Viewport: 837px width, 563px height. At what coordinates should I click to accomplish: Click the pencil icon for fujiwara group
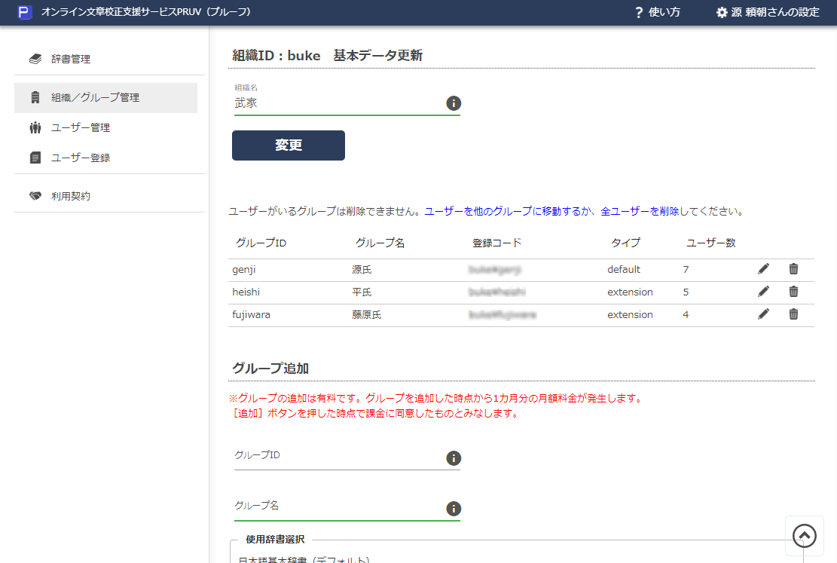(x=763, y=314)
